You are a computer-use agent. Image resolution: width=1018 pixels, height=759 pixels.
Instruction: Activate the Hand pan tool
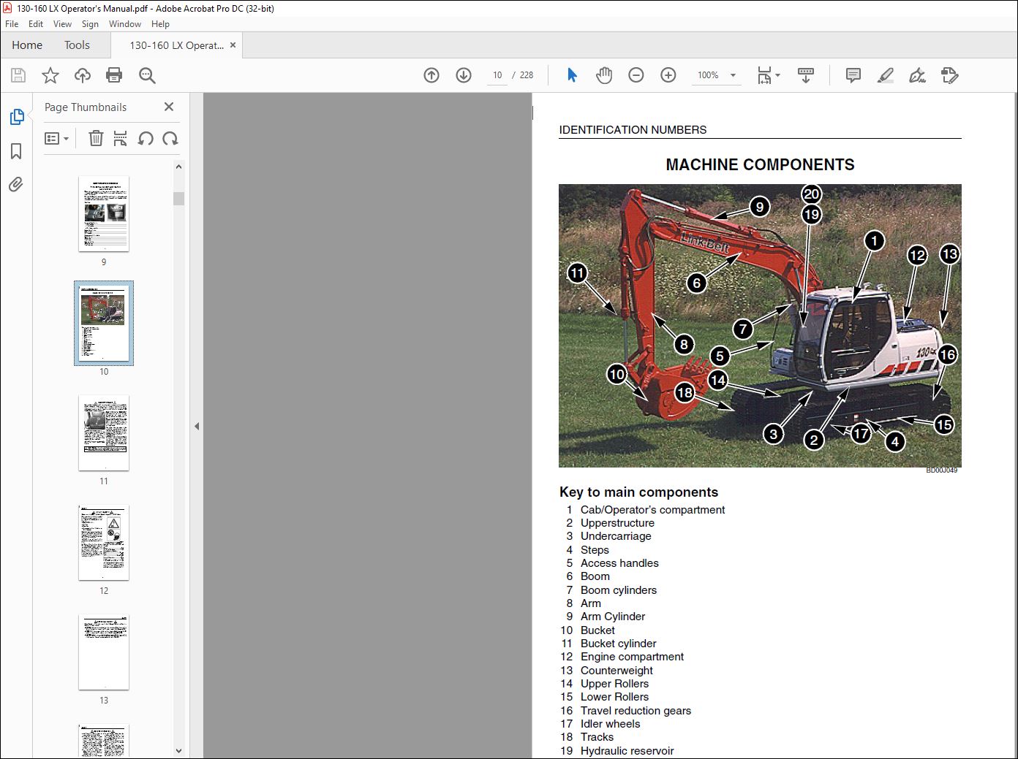pos(604,75)
